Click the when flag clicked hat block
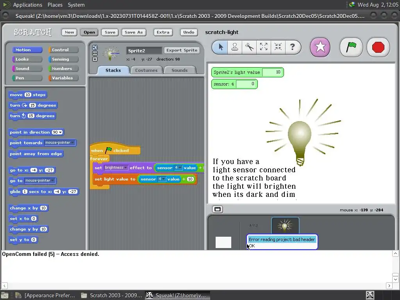 (115, 150)
